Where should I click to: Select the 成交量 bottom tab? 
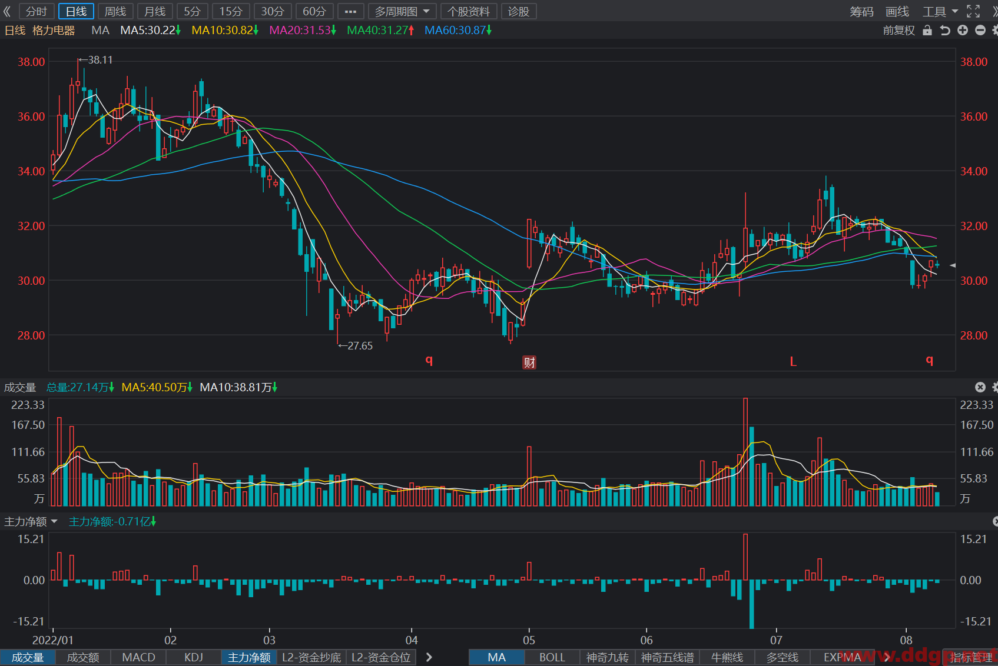pyautogui.click(x=28, y=657)
